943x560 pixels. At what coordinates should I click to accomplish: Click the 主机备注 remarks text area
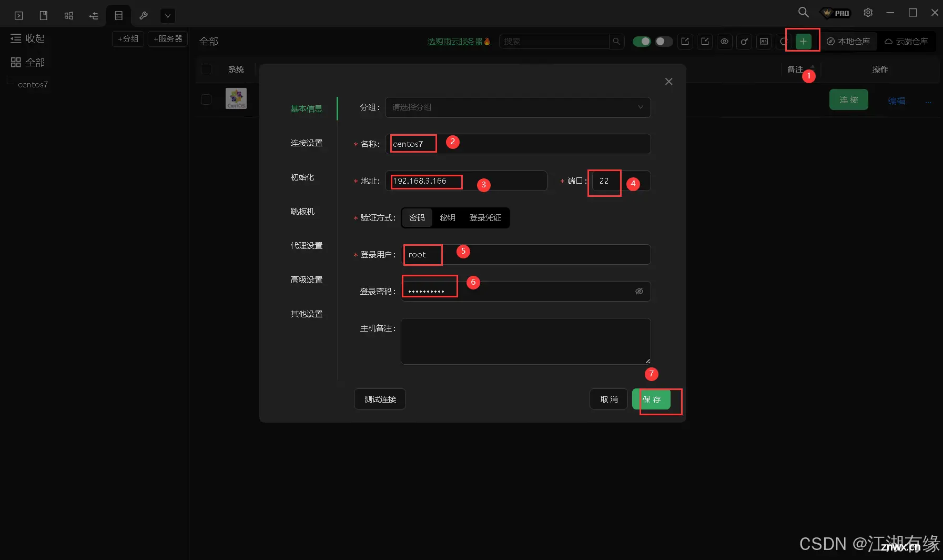(525, 341)
